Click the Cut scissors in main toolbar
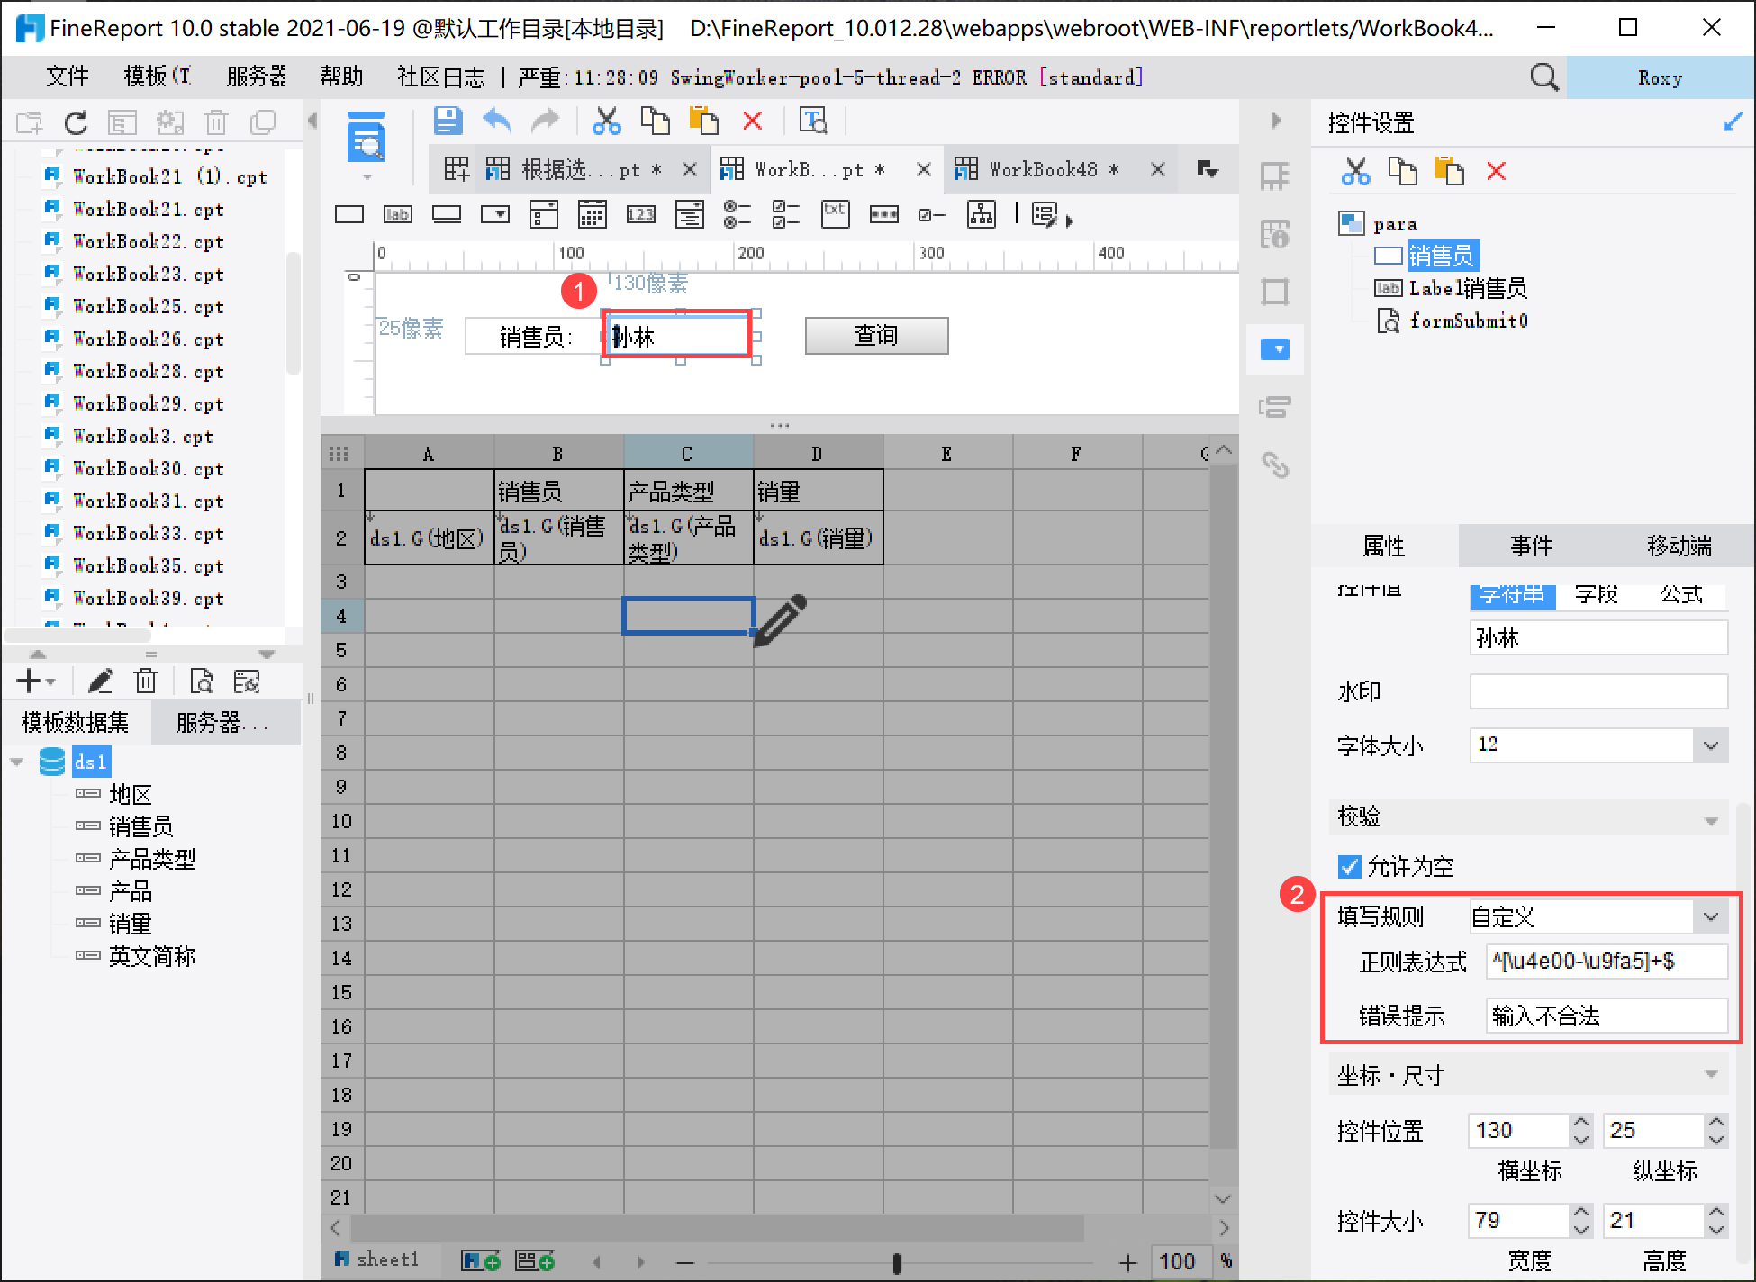Screen dimensions: 1756x1282 pos(606,121)
